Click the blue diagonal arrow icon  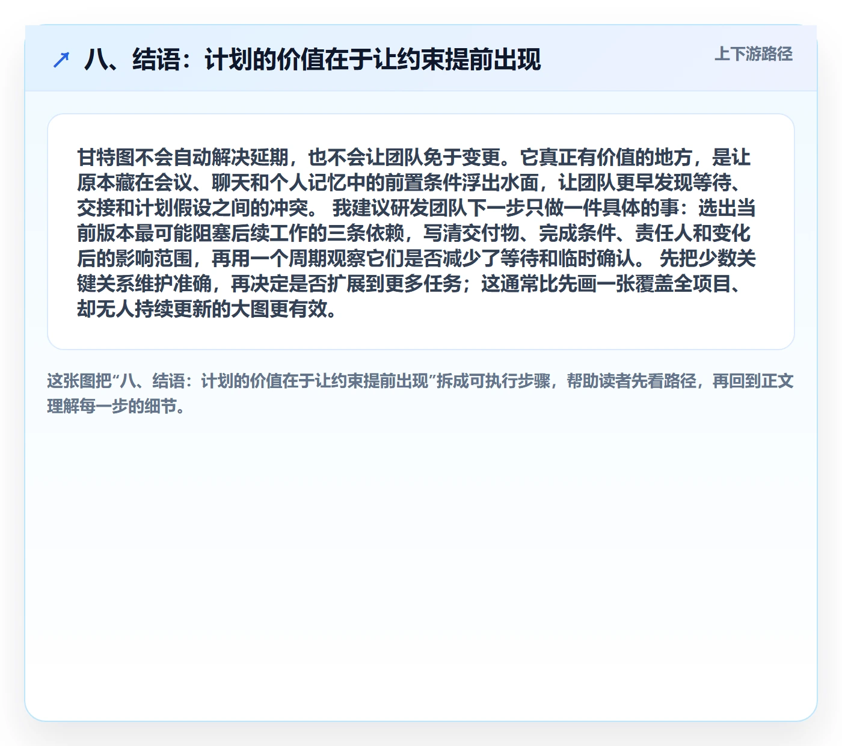click(x=61, y=60)
